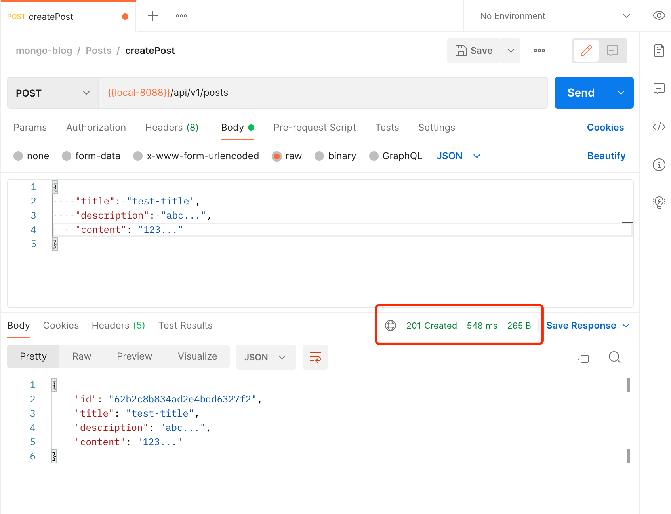Image resolution: width=671 pixels, height=514 pixels.
Task: Select the none body type radio
Action: 31,156
